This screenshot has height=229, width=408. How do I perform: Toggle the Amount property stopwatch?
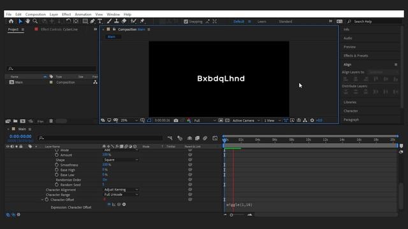[57, 155]
